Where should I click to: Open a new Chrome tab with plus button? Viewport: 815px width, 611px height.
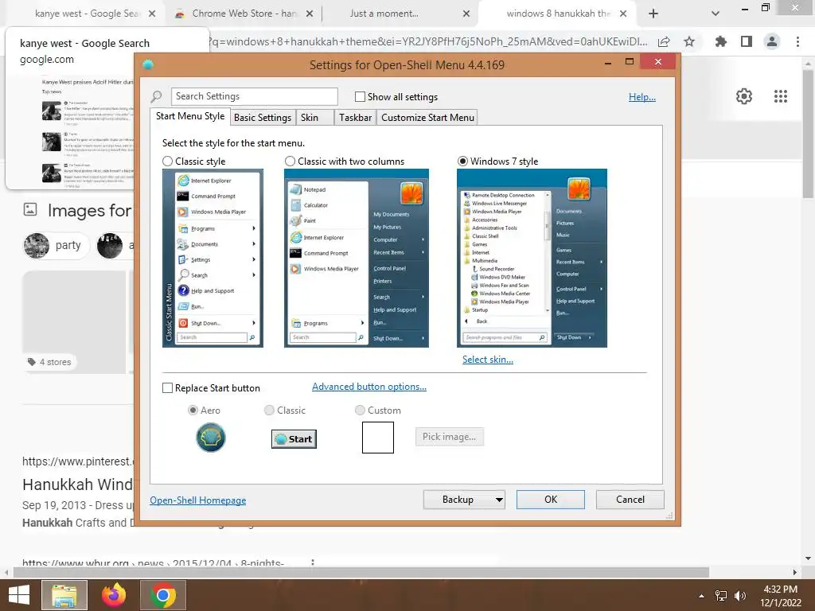pos(653,14)
